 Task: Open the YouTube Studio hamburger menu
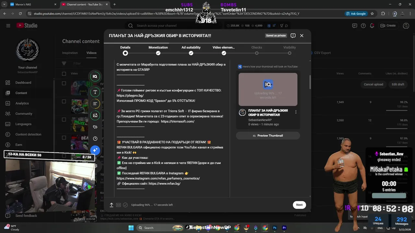[8, 26]
